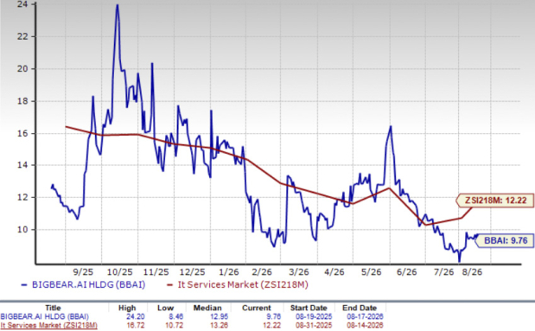Screen dimensions: 535x331
Task: Click ZSI218M high value 16.72
Action: [x=136, y=325]
